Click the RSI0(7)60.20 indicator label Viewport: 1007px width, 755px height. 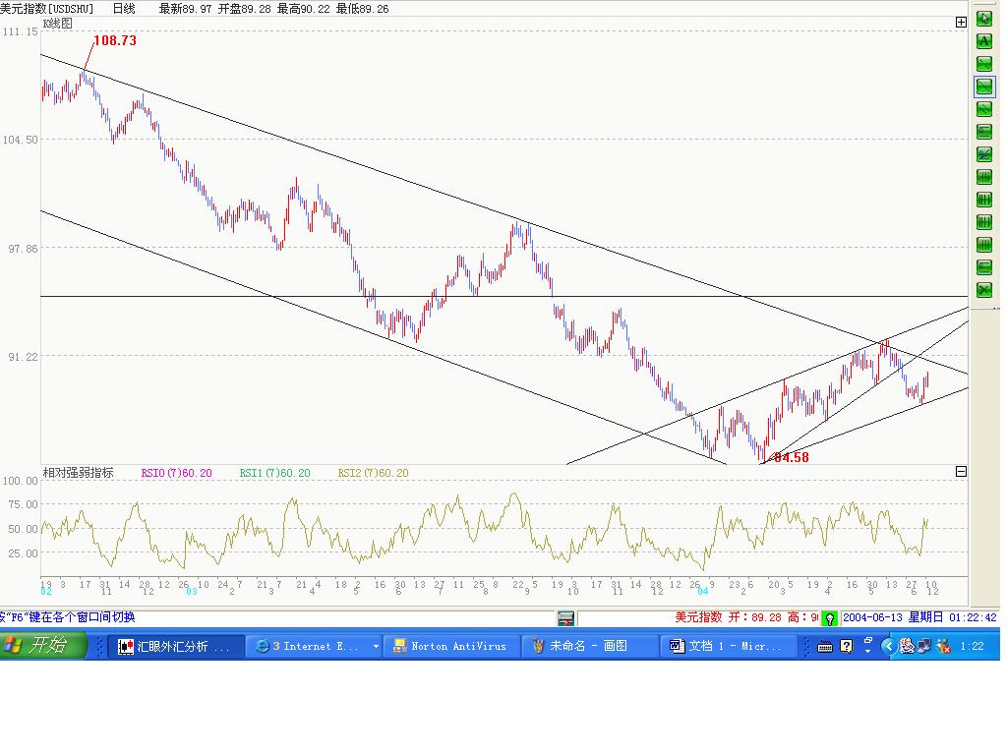[x=177, y=473]
